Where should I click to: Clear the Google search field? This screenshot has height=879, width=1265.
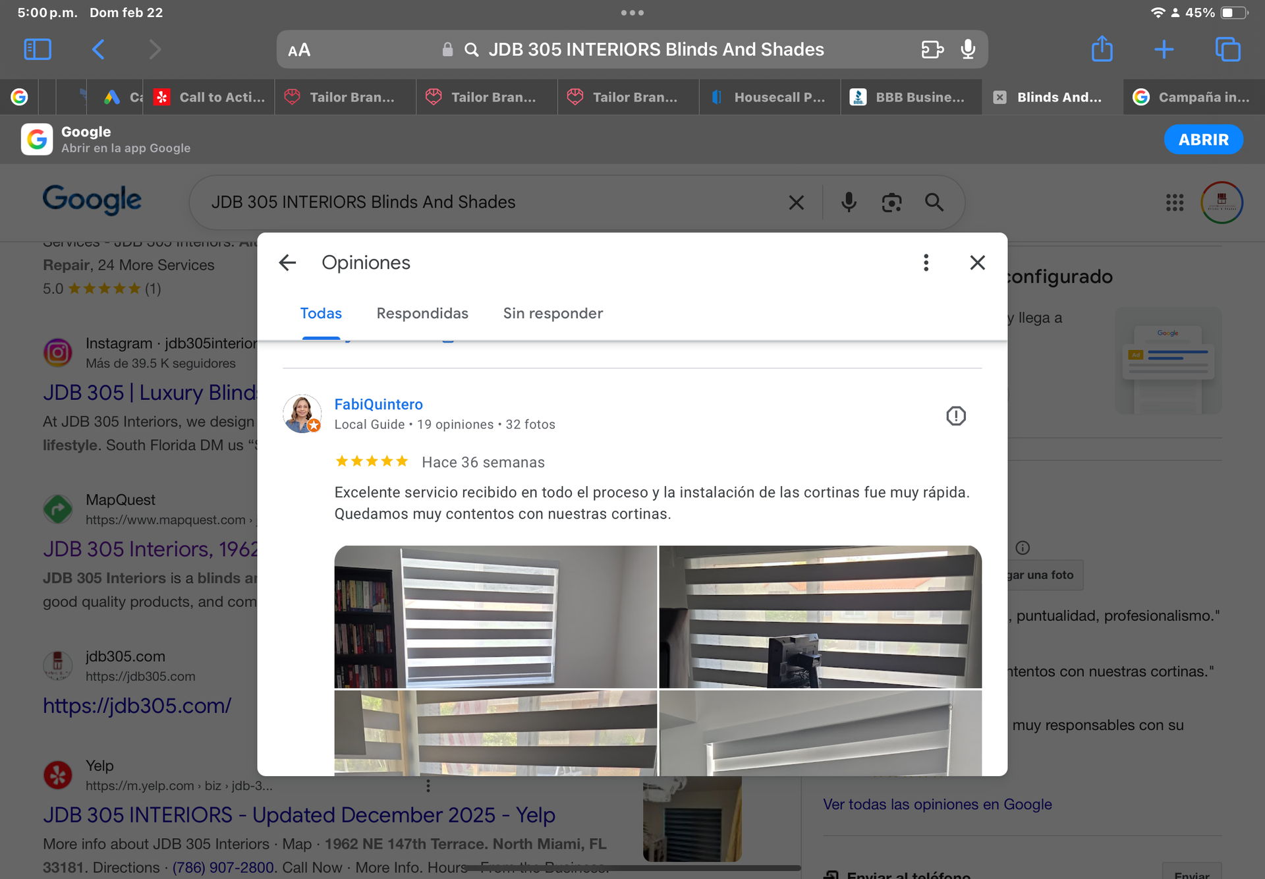(x=796, y=202)
